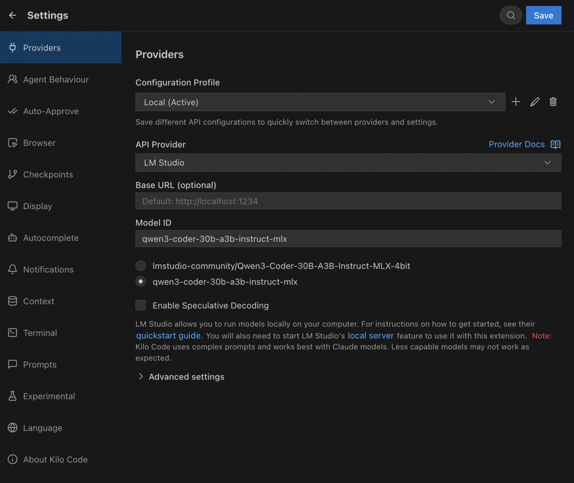Delete profile with the trash icon
This screenshot has width=574, height=483.
click(x=553, y=102)
